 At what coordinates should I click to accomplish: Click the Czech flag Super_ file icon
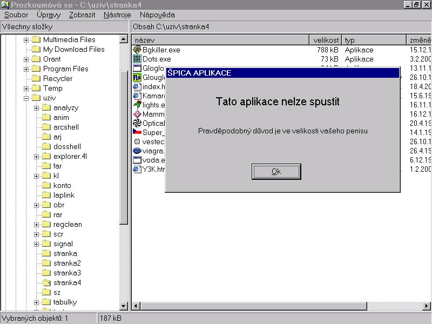click(137, 132)
